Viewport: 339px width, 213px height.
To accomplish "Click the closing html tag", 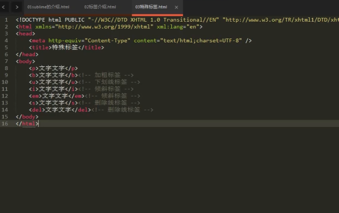I will [x=27, y=124].
